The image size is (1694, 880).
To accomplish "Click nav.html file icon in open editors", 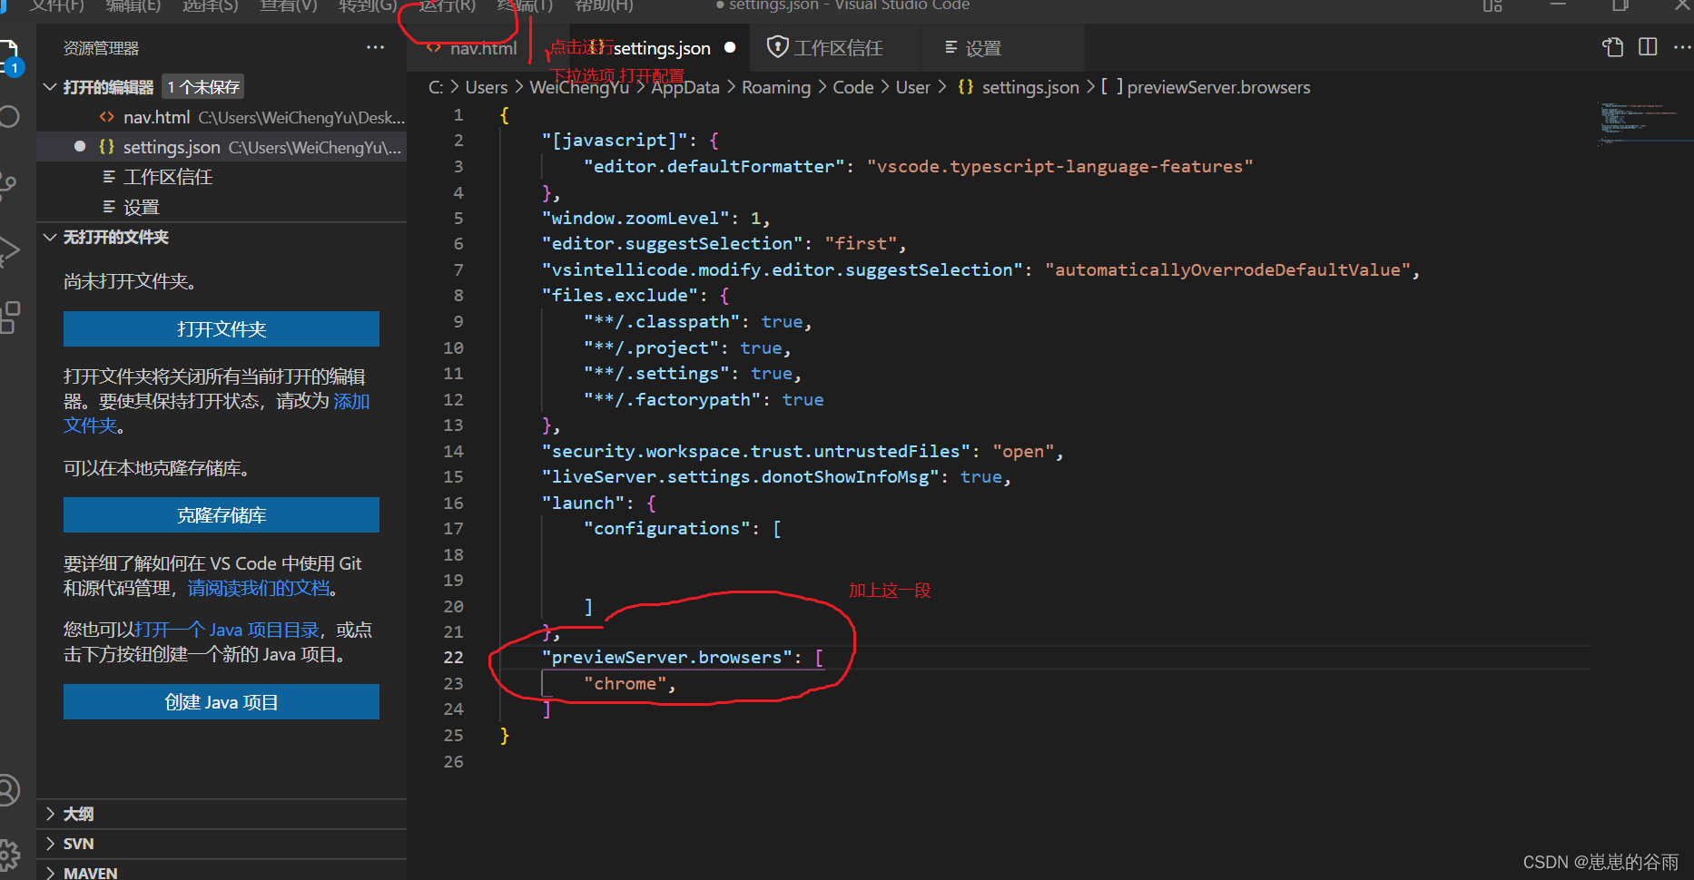I will tap(107, 117).
